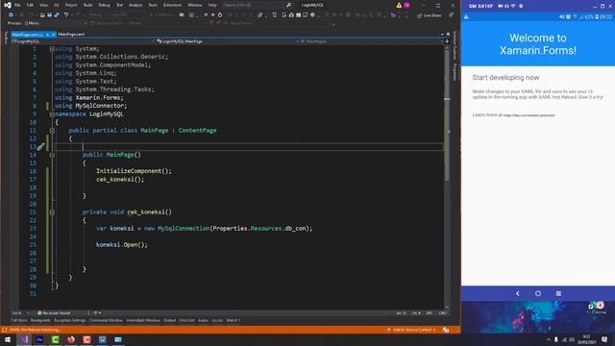This screenshot has height=346, width=615.
Task: Close the active MainPage.xaml.cs tab
Action: [54, 35]
